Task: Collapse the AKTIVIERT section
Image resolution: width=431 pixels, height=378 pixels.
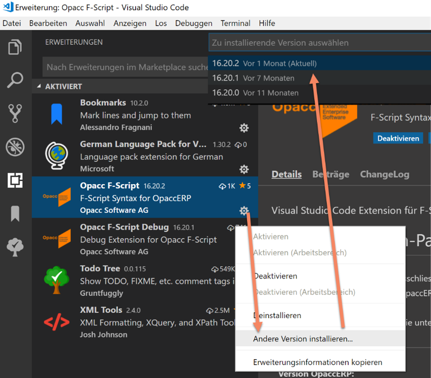Action: pos(39,86)
